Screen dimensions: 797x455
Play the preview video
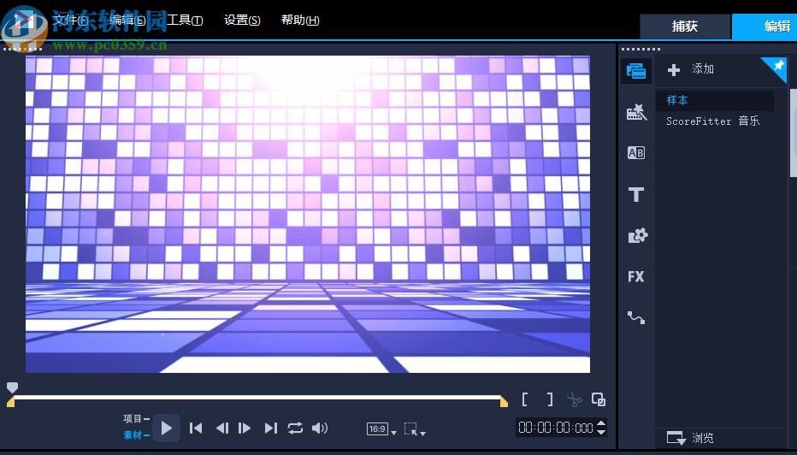(166, 428)
